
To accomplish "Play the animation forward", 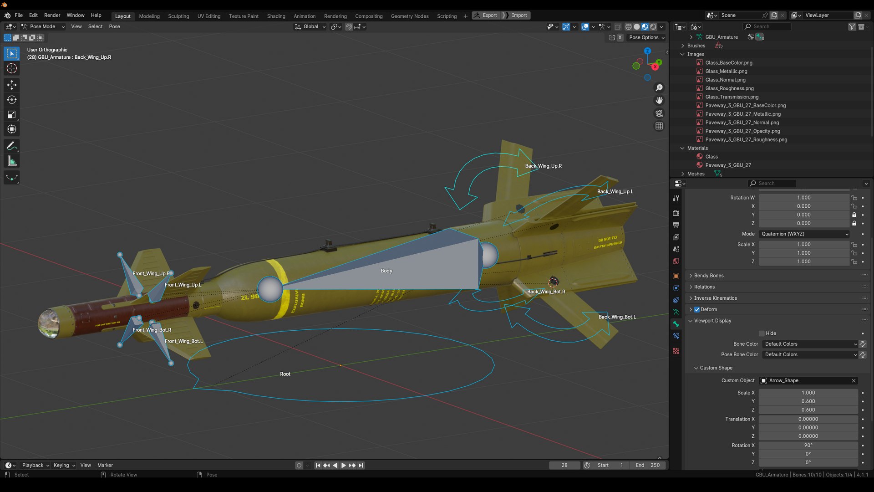I will (344, 466).
